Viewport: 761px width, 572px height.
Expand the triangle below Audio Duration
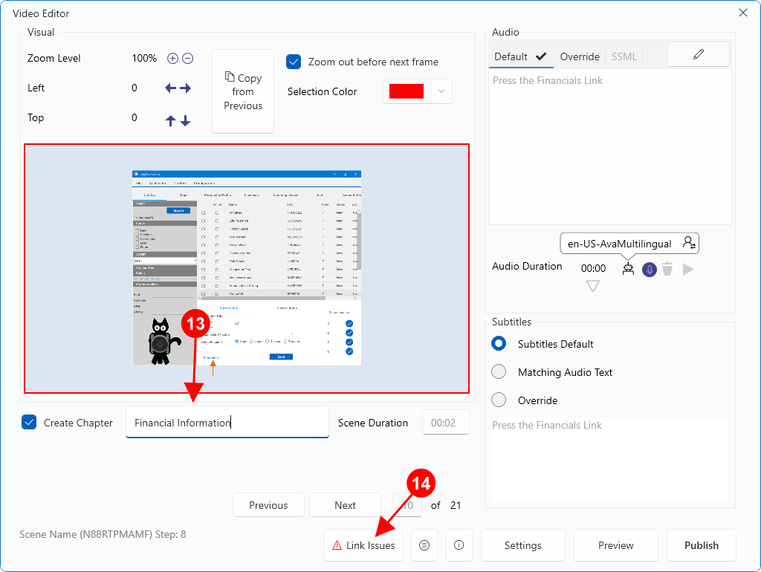592,286
